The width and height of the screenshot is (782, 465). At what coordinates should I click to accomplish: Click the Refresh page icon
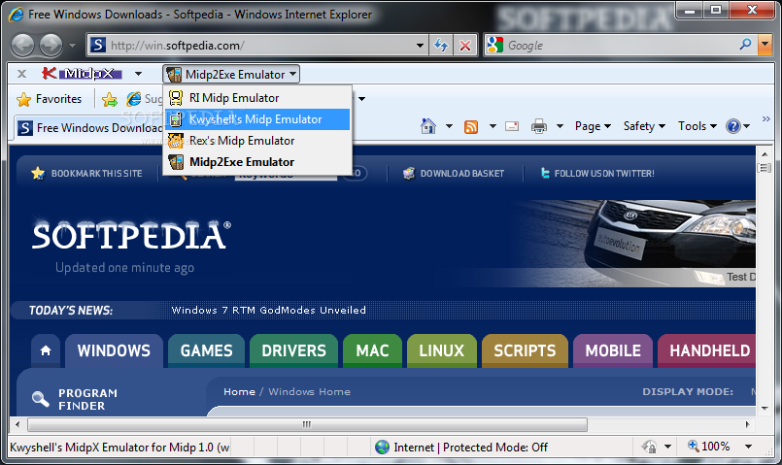441,46
